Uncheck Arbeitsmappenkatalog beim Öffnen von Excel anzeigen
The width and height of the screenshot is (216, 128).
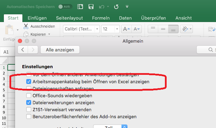[29, 81]
